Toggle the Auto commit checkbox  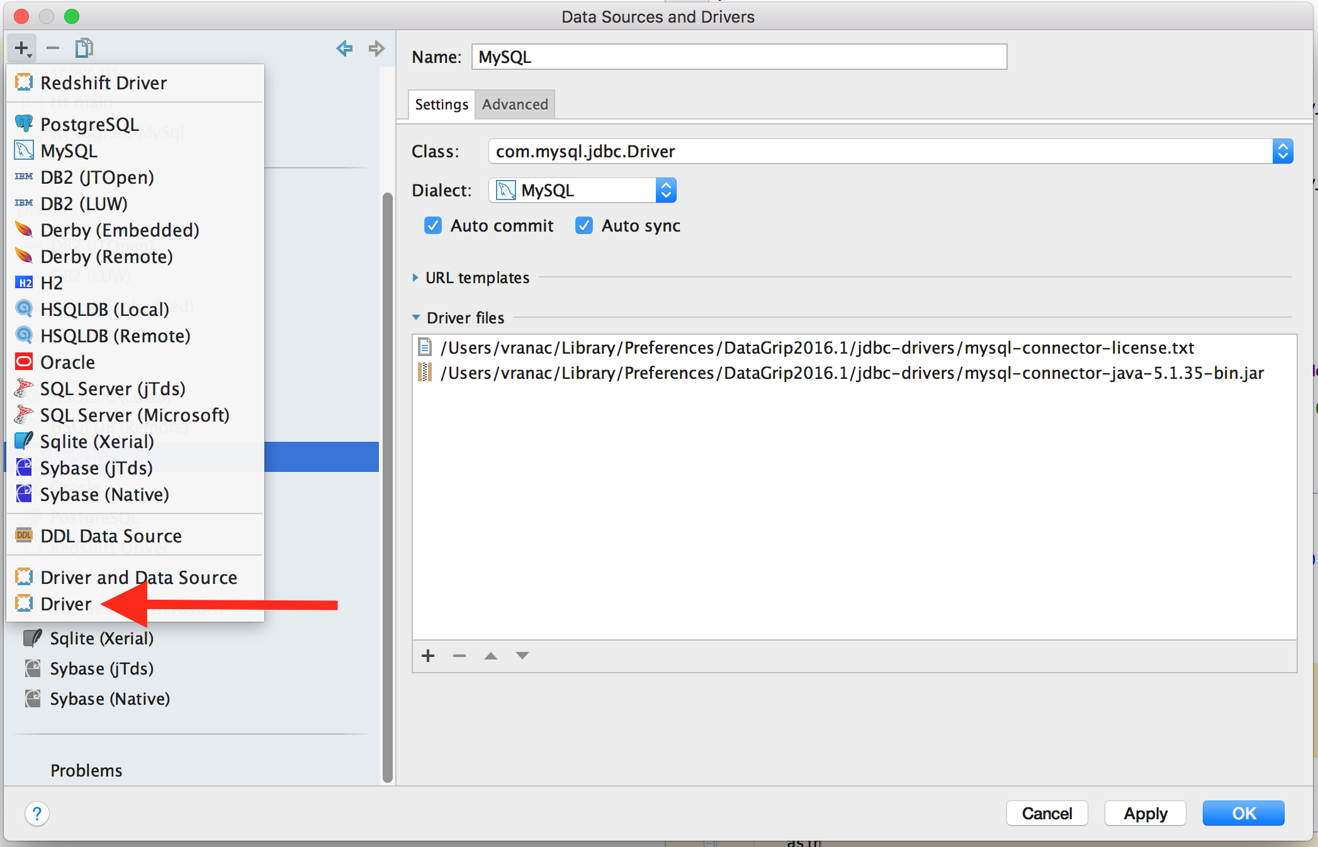(x=433, y=225)
